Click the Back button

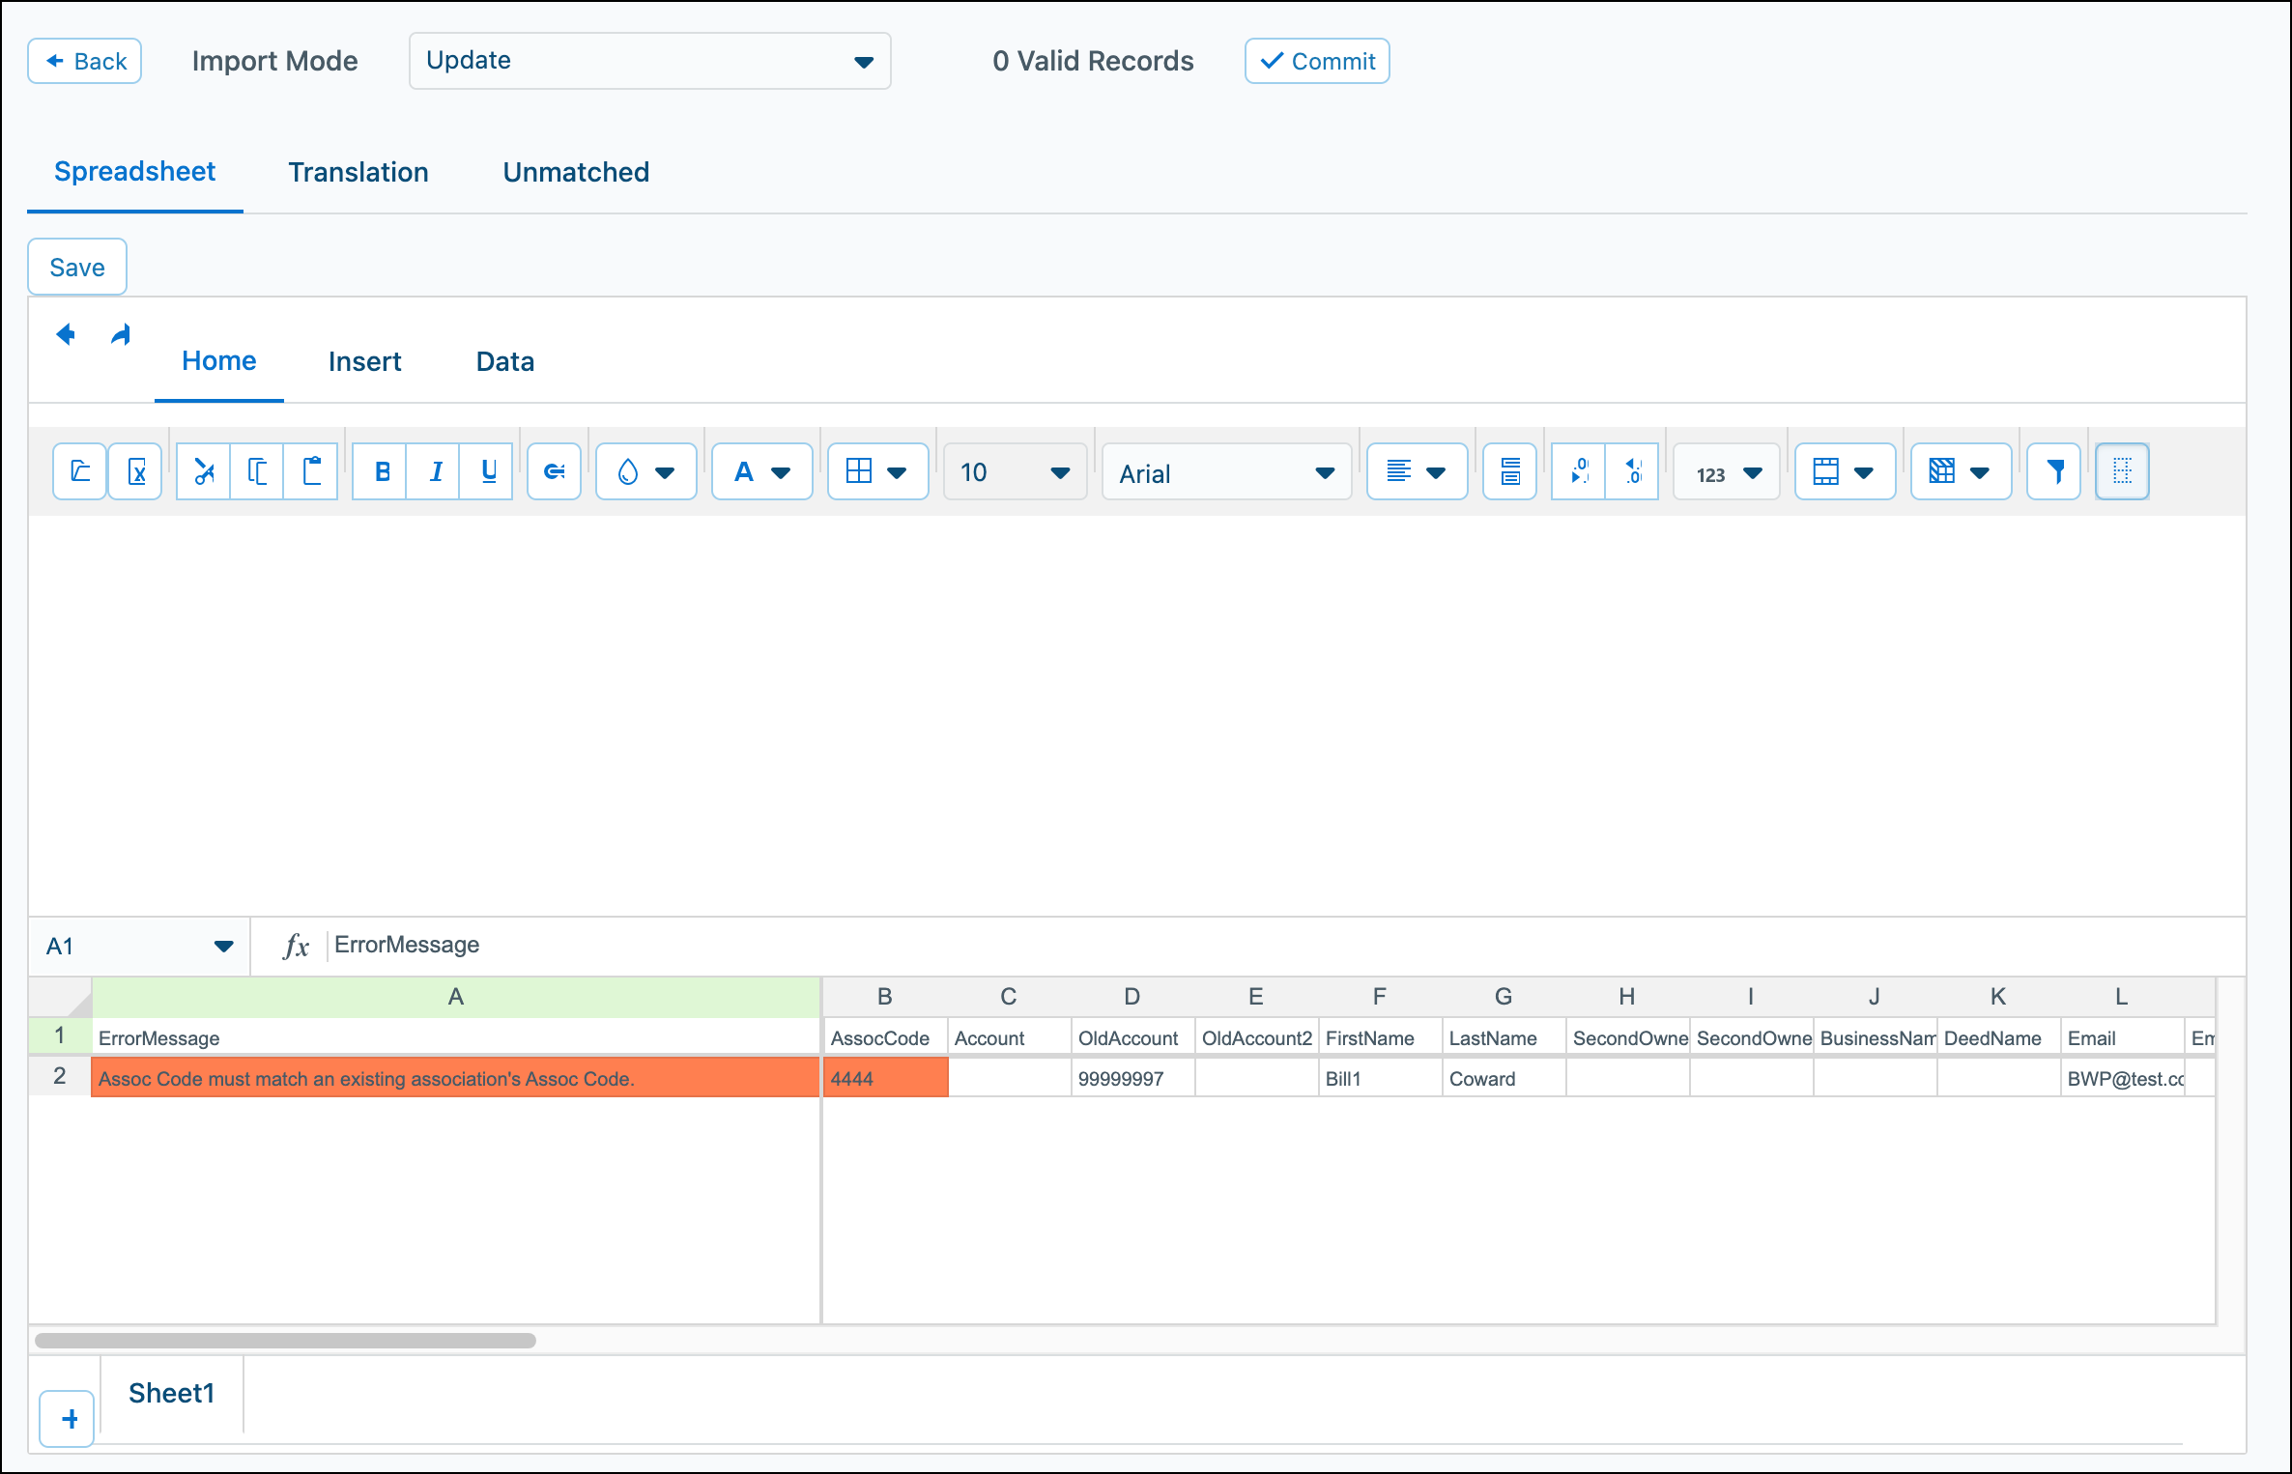pyautogui.click(x=85, y=61)
